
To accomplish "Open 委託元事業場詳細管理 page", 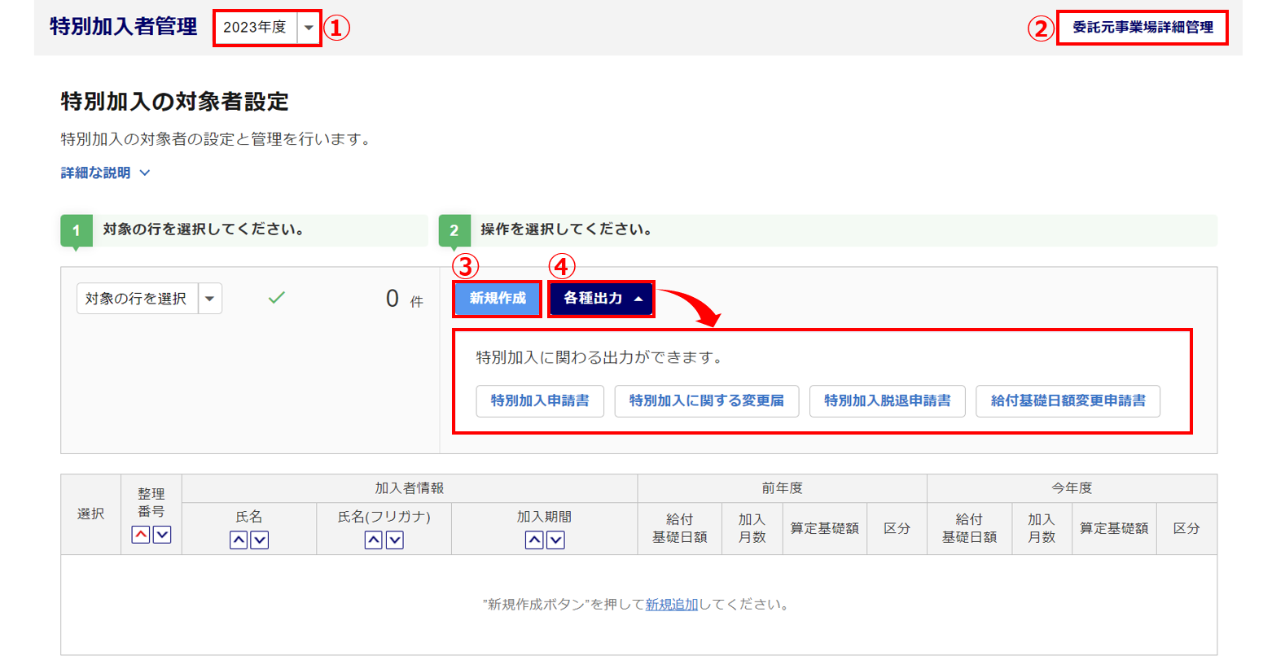I will 1142,28.
